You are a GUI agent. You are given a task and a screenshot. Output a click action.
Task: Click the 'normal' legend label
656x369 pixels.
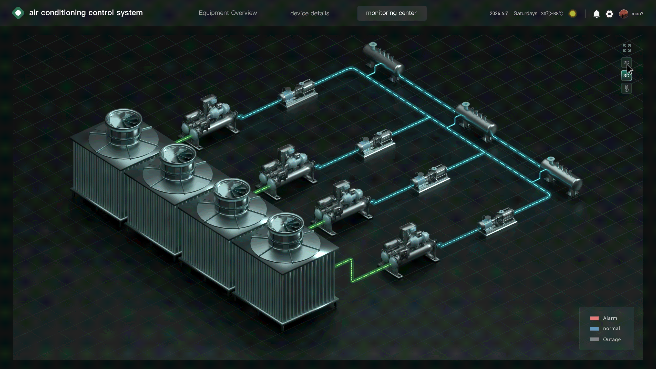(611, 329)
